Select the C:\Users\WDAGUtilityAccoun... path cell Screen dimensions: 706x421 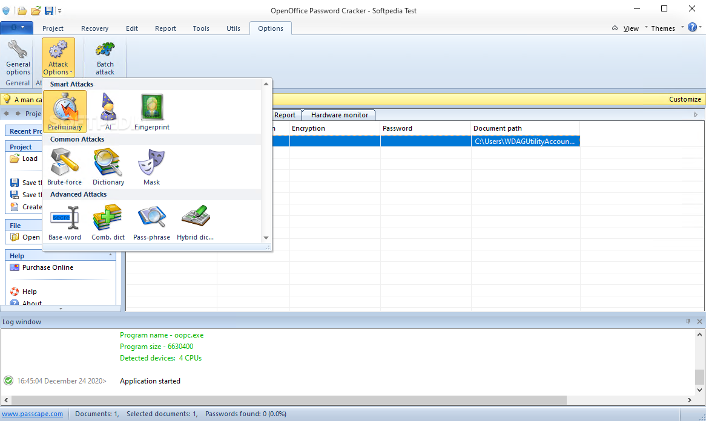pos(526,141)
